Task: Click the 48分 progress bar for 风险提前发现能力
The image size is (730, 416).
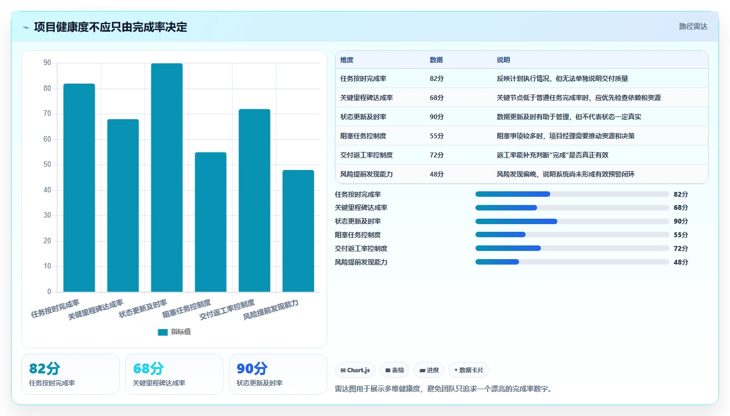Action: coord(572,262)
